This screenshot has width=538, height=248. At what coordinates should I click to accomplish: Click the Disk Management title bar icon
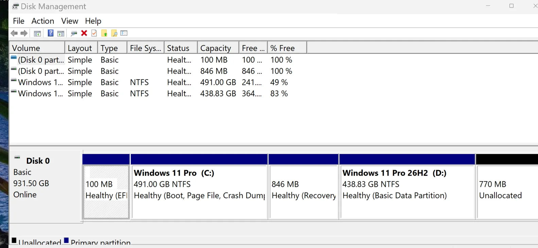point(15,6)
